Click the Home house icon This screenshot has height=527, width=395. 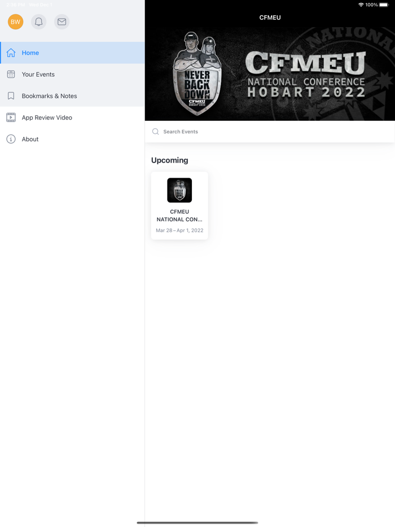coord(11,53)
